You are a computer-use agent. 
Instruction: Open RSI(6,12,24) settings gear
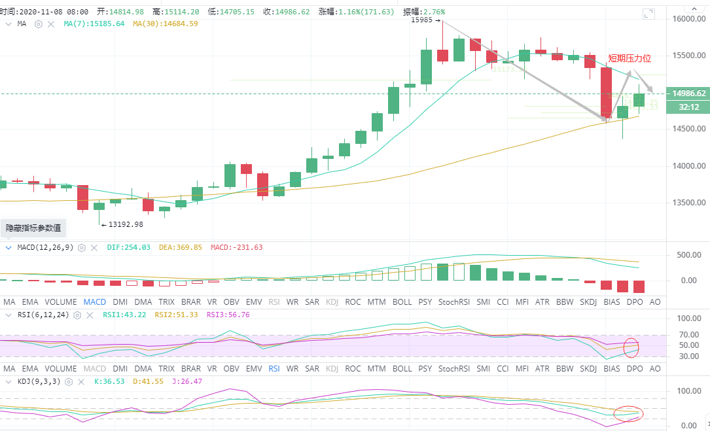point(77,315)
